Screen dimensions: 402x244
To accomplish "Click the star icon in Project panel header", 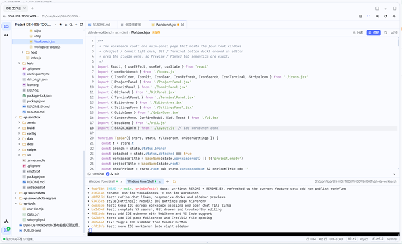I will (x=61, y=25).
